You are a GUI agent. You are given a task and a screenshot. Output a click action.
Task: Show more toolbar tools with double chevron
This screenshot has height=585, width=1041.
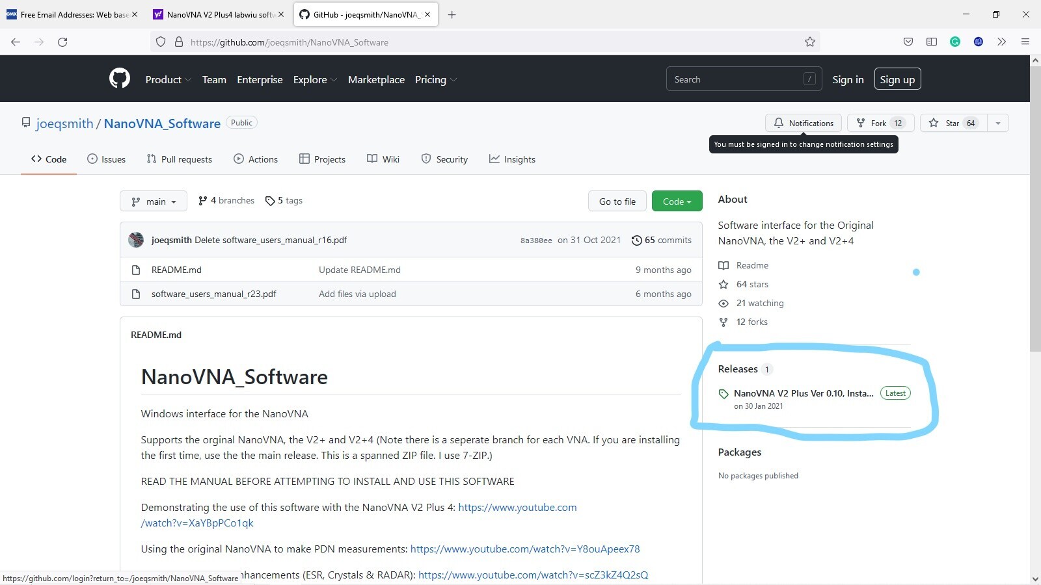click(x=1002, y=42)
